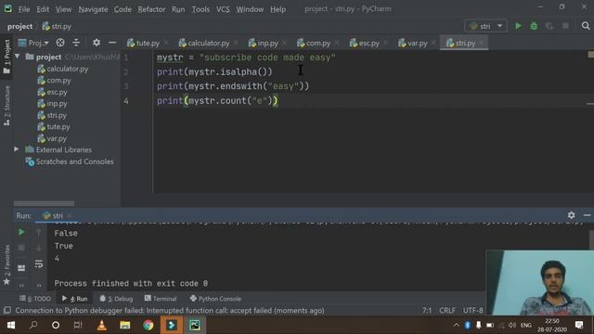Click Run with Coverage icon
This screenshot has width=594, height=334.
point(549,26)
